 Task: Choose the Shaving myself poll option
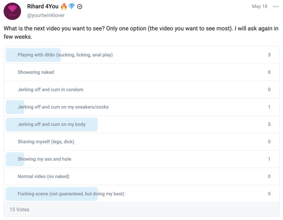coord(142,142)
